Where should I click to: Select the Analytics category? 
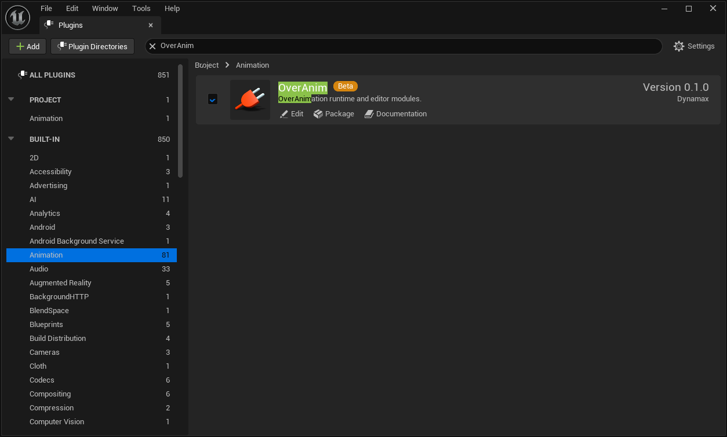click(92, 213)
